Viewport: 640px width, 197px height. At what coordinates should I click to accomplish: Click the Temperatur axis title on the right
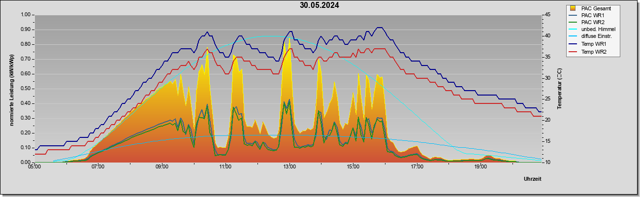point(559,89)
